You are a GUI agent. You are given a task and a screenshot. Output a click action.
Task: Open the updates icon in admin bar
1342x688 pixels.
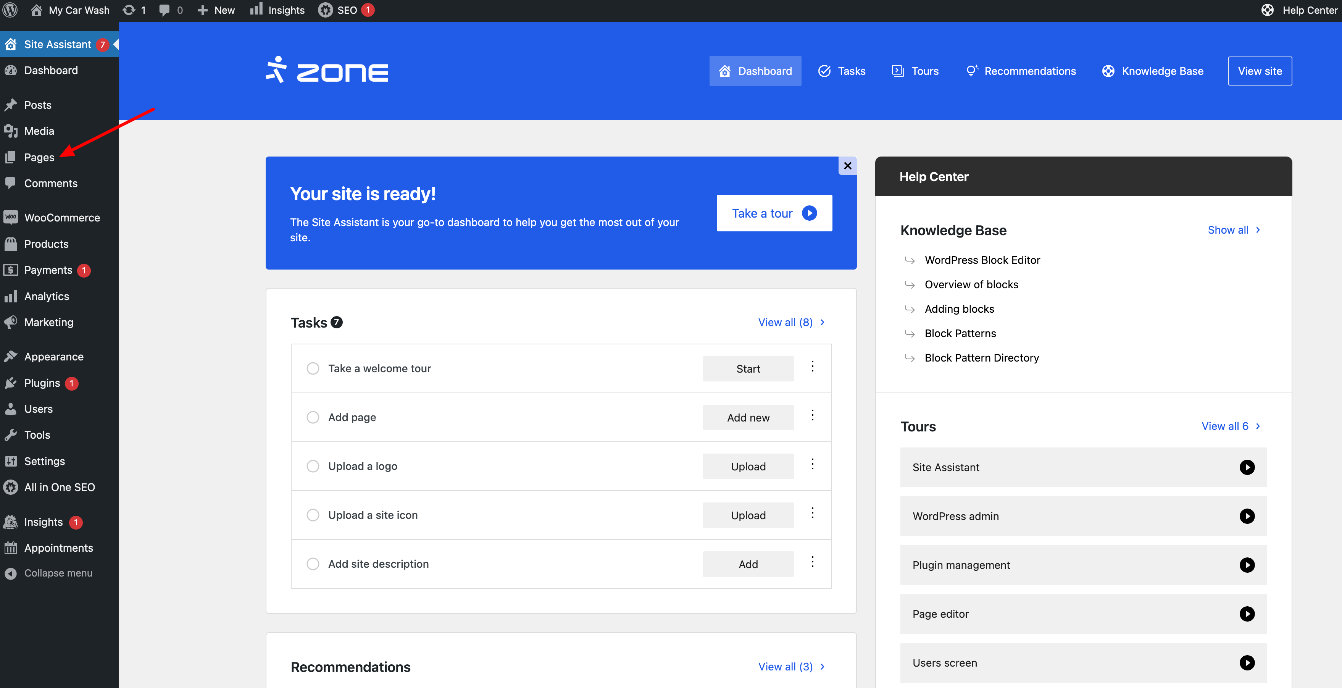(129, 10)
